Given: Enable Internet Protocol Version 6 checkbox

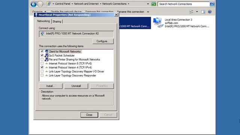Looking at the screenshot, I should [x=42, y=63].
